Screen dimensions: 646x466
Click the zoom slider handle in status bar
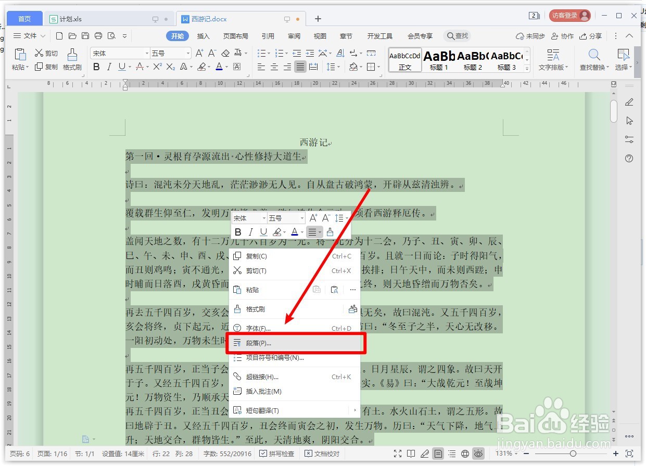point(573,454)
